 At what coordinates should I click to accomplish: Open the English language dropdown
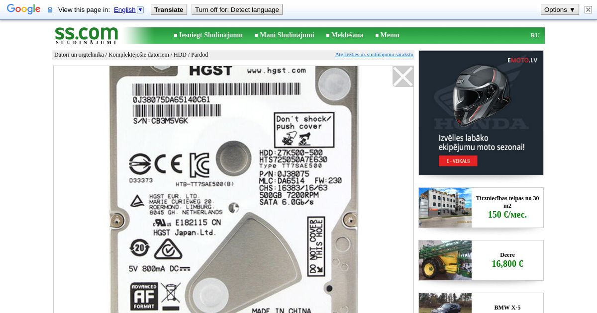[129, 9]
